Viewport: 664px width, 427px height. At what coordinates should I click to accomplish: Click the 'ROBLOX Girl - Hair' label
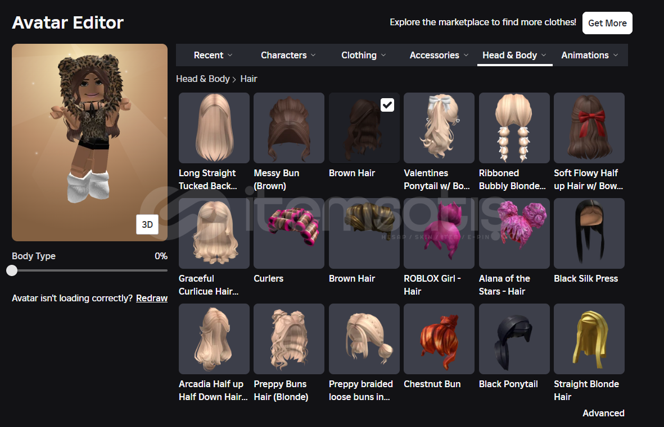pyautogui.click(x=432, y=285)
